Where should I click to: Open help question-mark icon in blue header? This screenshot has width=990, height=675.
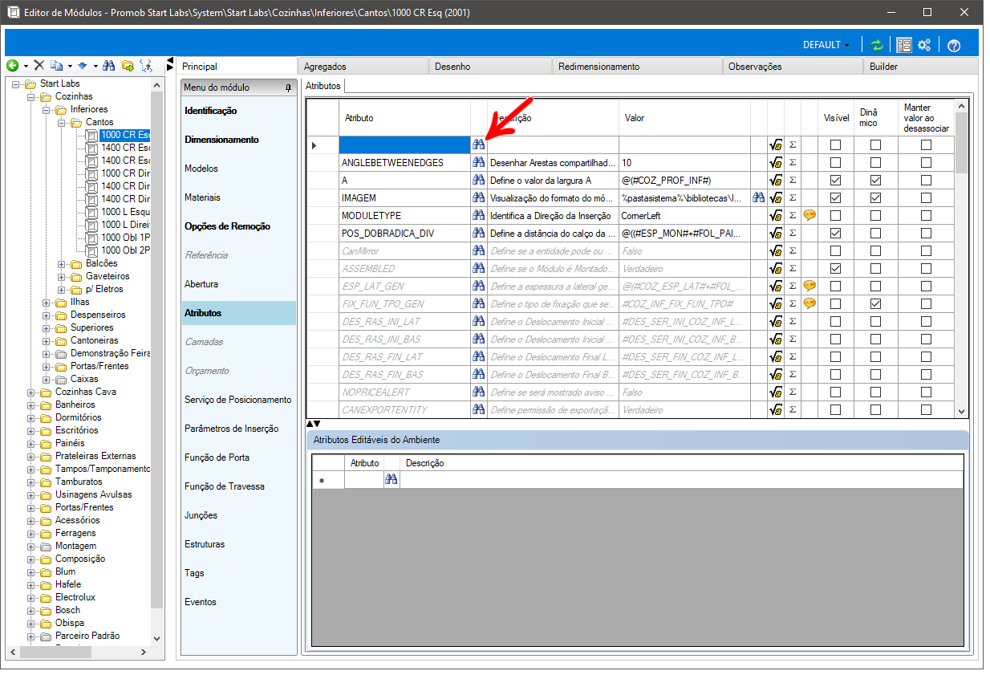[954, 46]
